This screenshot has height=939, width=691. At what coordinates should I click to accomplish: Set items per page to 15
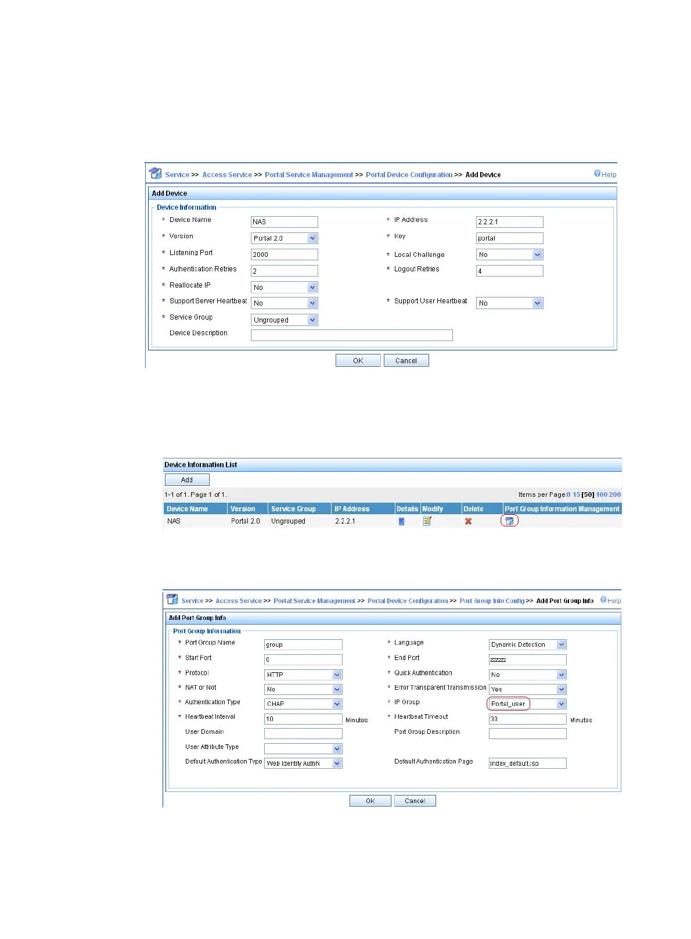pos(577,494)
